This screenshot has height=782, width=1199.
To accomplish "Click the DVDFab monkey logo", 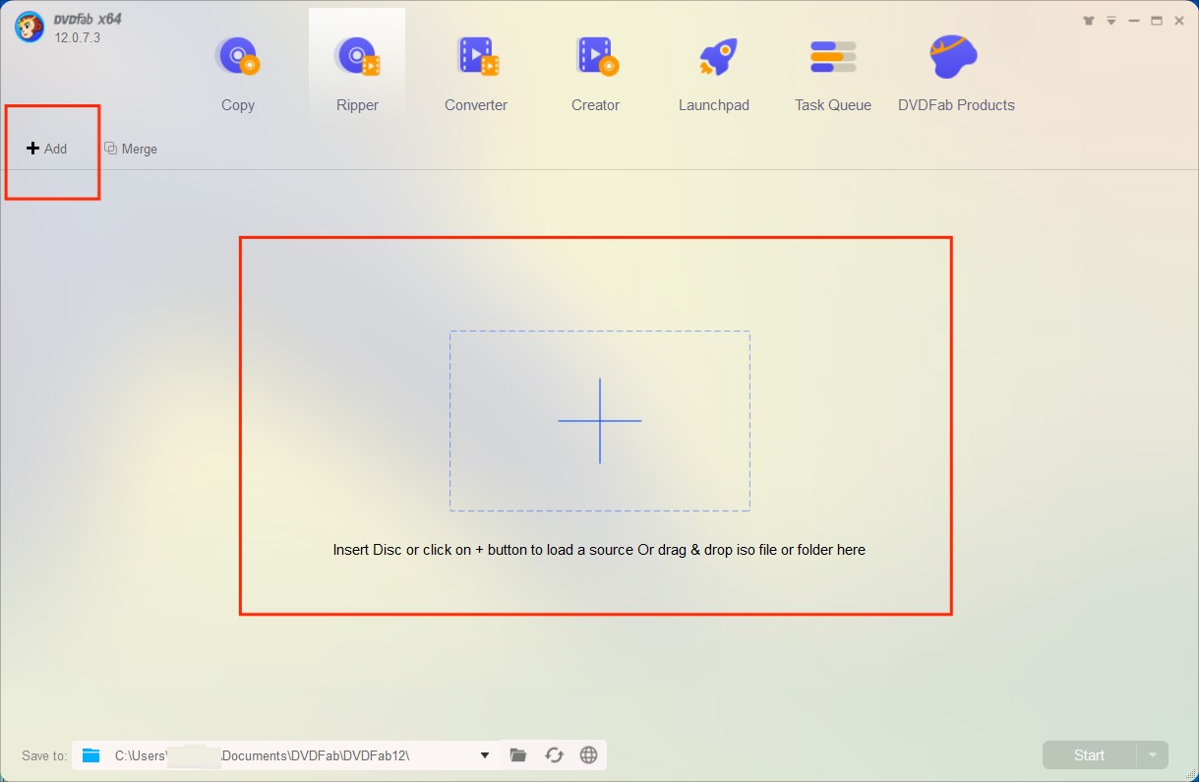I will coord(29,27).
